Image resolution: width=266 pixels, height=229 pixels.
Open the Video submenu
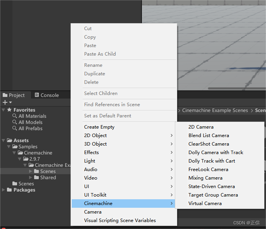[x=124, y=178]
